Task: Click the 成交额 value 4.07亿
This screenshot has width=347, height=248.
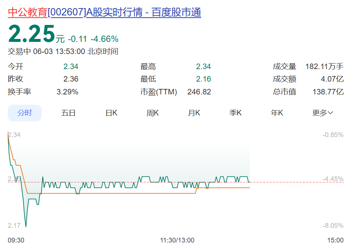Action: [x=332, y=79]
